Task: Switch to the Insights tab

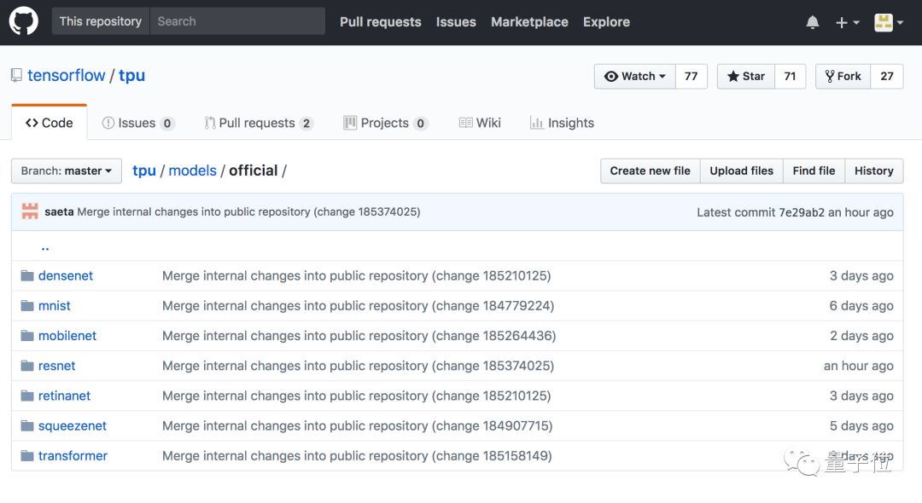Action: 562,123
